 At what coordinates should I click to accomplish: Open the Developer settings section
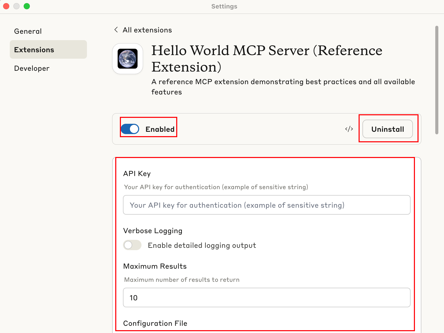point(32,68)
